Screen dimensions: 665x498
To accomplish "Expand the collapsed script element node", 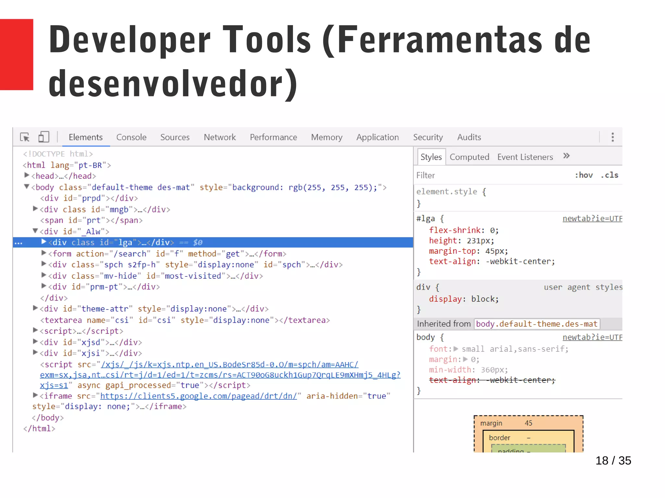I will (x=35, y=330).
